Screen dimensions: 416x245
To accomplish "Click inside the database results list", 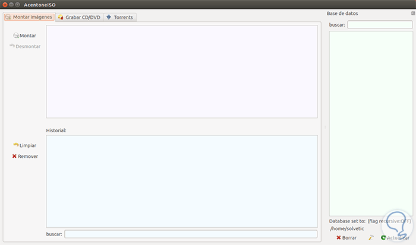I will (x=371, y=124).
